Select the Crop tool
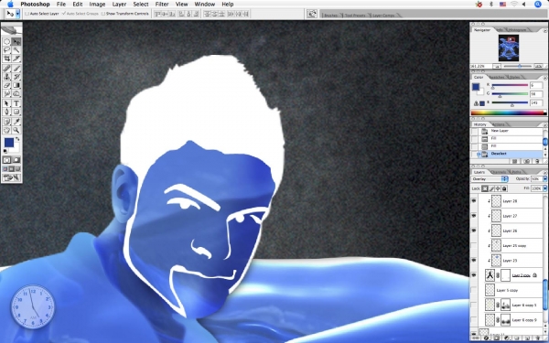Image resolution: width=549 pixels, height=343 pixels. (6, 59)
